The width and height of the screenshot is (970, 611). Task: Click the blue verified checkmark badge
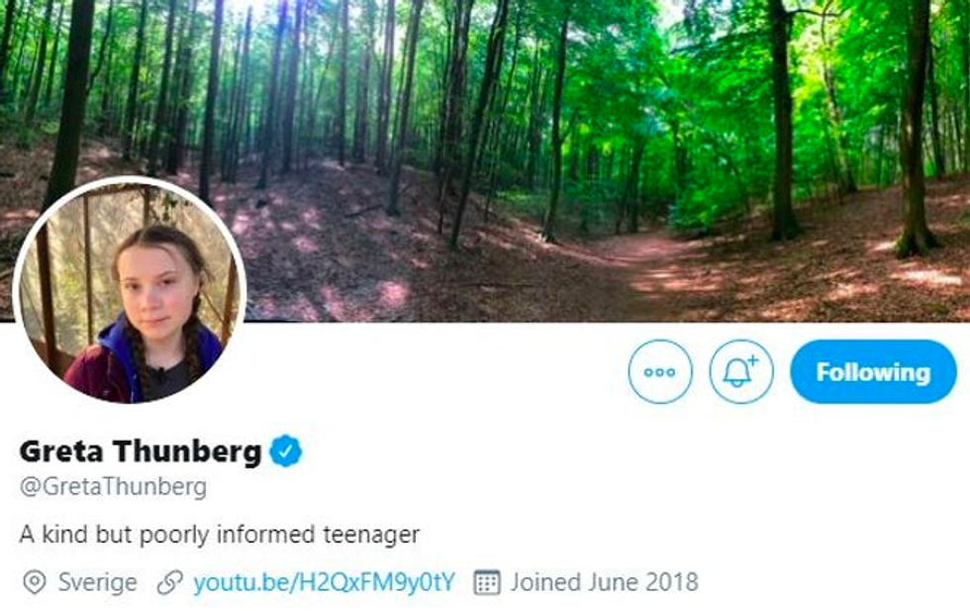pyautogui.click(x=286, y=452)
